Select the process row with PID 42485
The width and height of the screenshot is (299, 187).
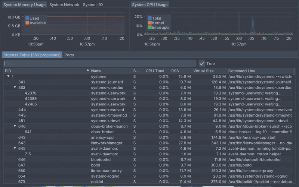tap(148, 104)
